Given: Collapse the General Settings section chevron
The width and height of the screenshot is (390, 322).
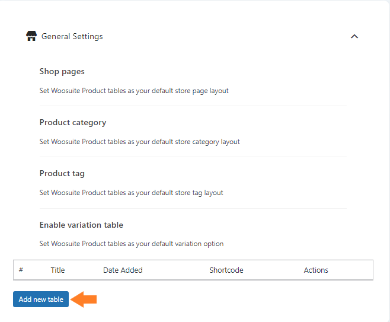Looking at the screenshot, I should click(354, 37).
